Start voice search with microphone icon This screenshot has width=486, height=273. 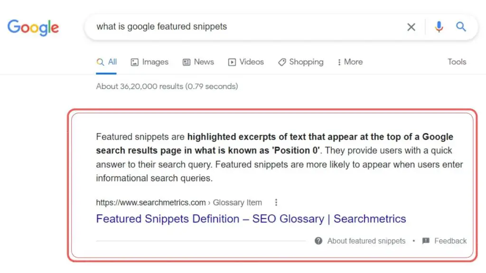tap(439, 27)
